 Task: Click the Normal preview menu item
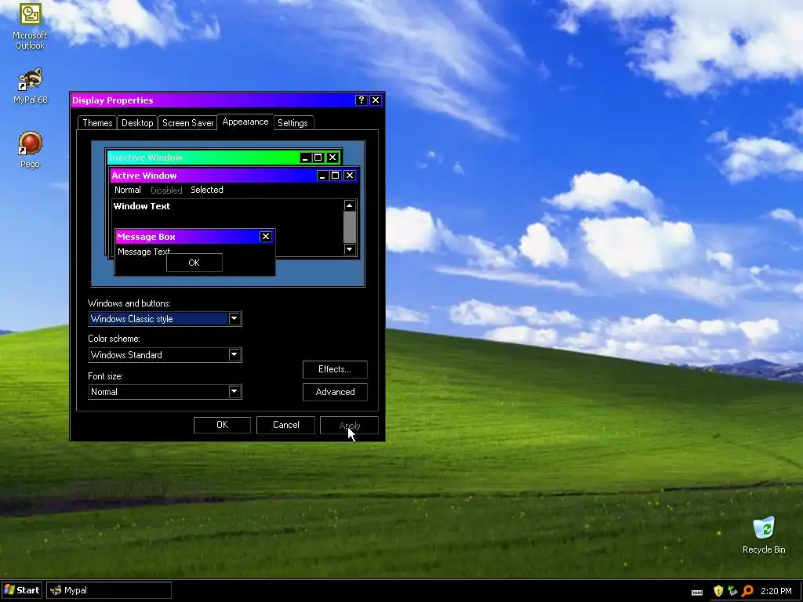click(x=128, y=190)
